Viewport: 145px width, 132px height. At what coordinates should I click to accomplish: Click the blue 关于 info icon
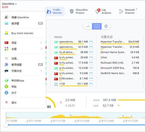click(6, 93)
